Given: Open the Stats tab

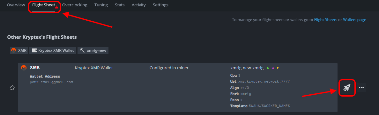Looking at the screenshot, I should [120, 5].
